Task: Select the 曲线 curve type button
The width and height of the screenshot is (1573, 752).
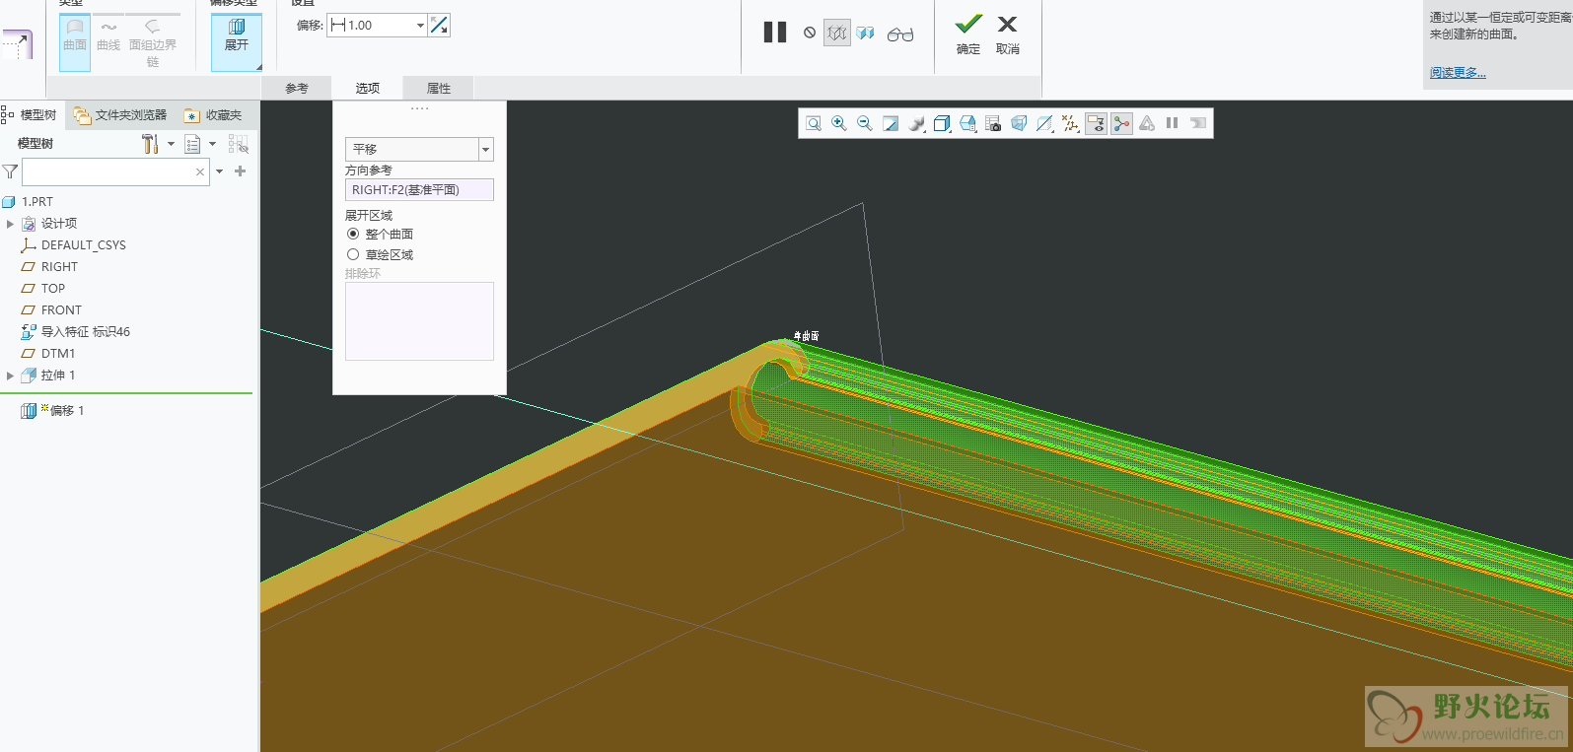Action: pyautogui.click(x=108, y=35)
